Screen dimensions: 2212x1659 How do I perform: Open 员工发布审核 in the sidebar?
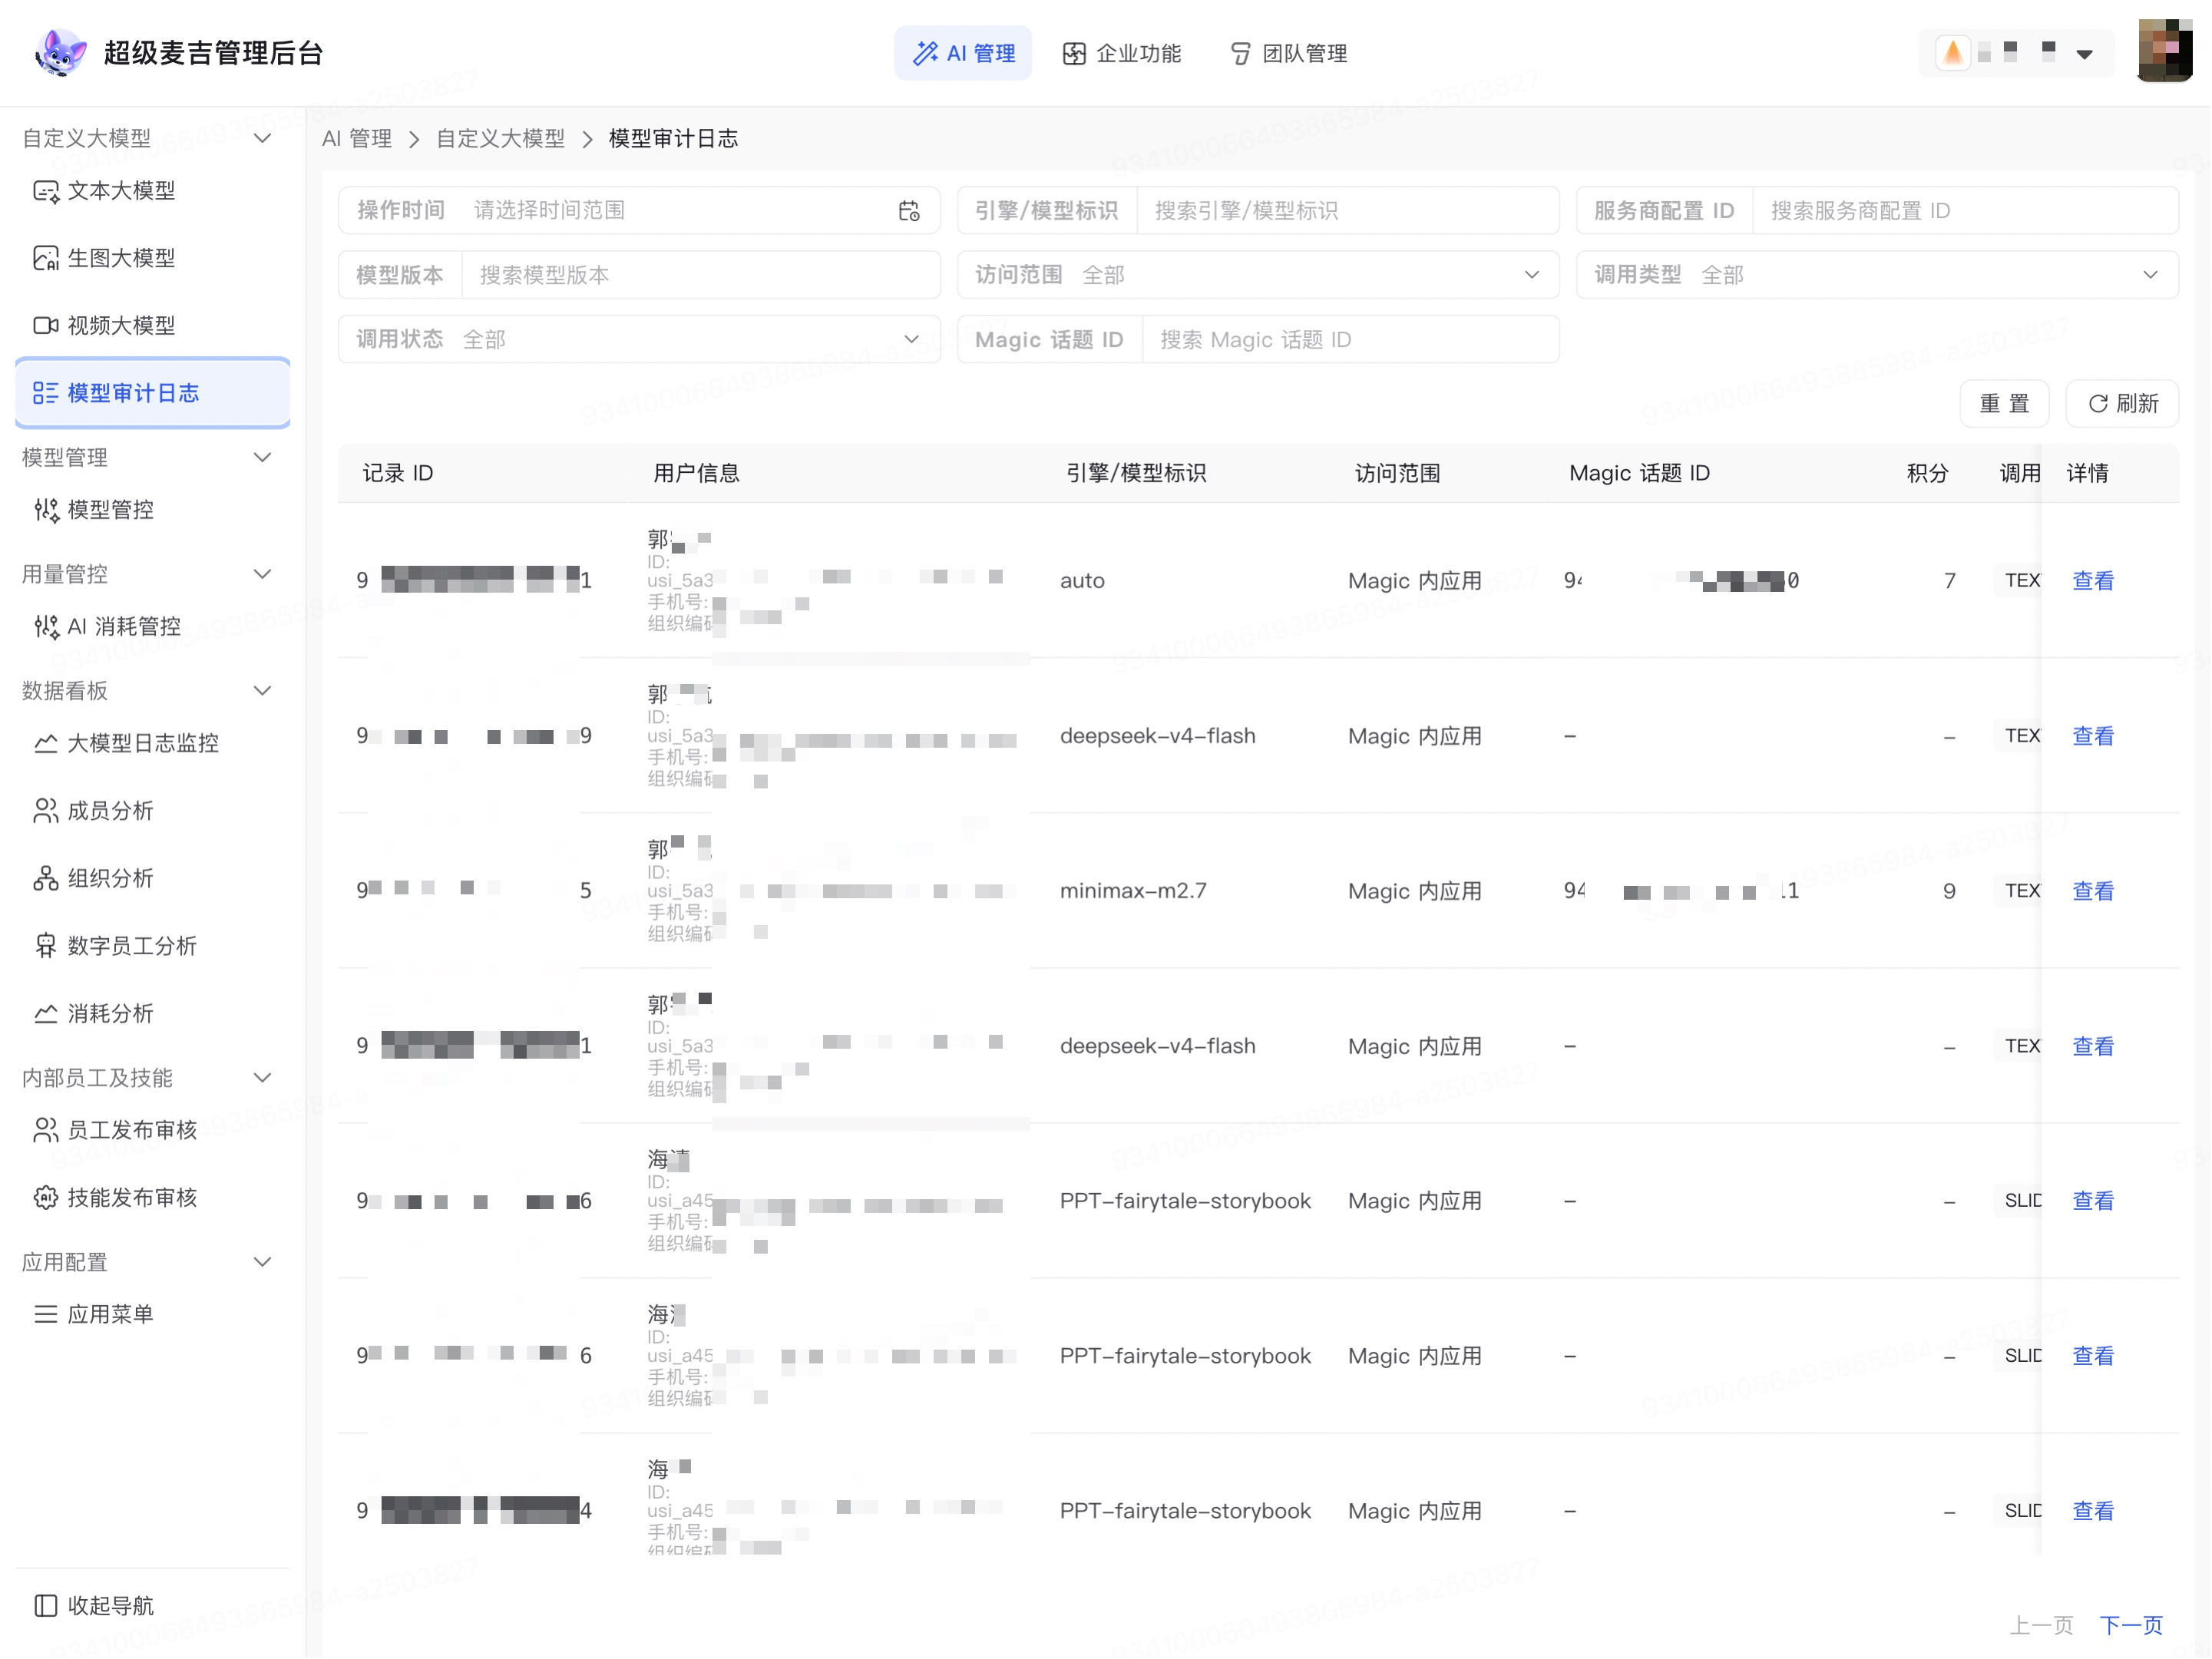click(152, 1130)
